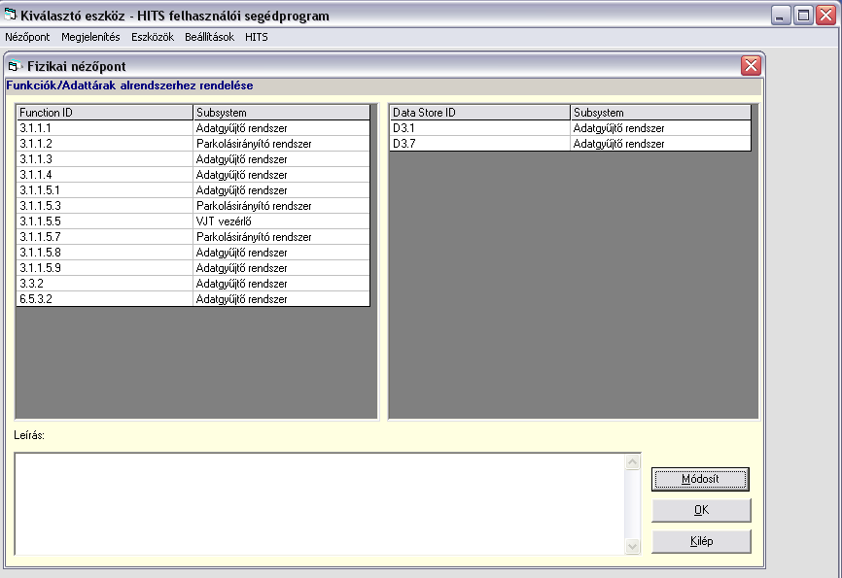Select function row 3.1.1.5.9
Viewport: 842px width, 578px height.
coord(193,268)
